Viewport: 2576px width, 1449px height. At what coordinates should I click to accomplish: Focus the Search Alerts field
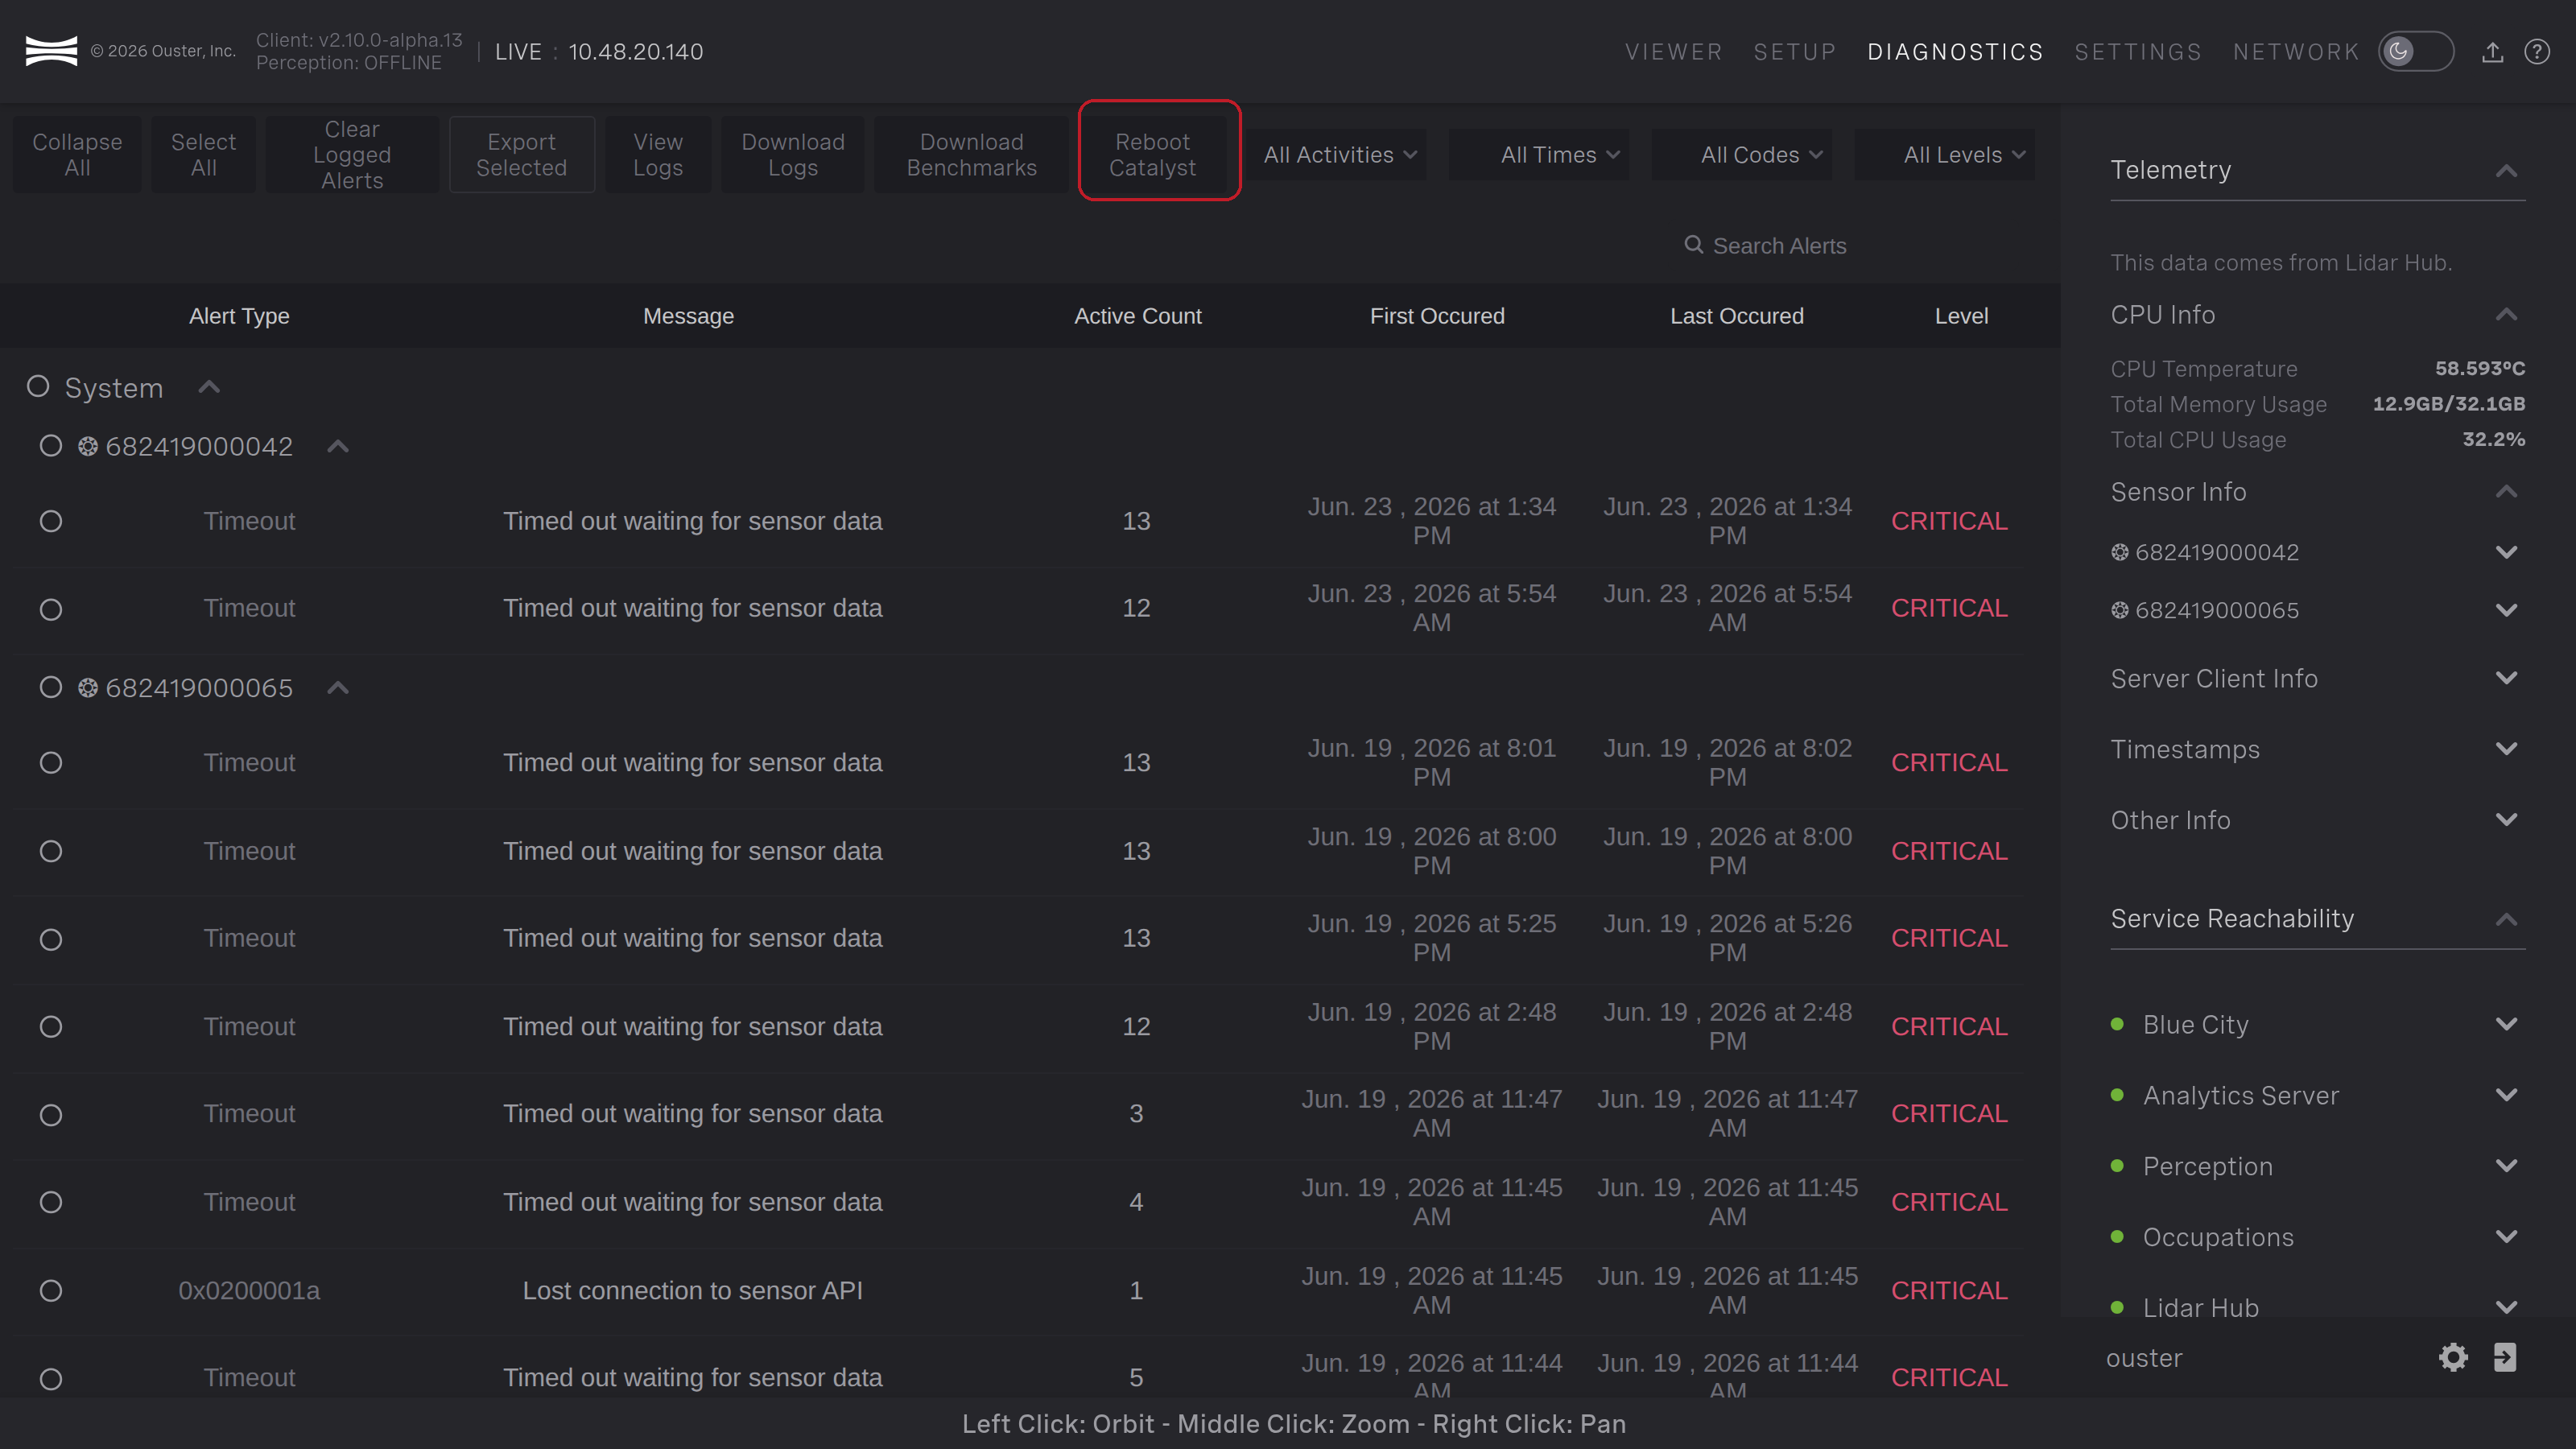(x=1779, y=246)
